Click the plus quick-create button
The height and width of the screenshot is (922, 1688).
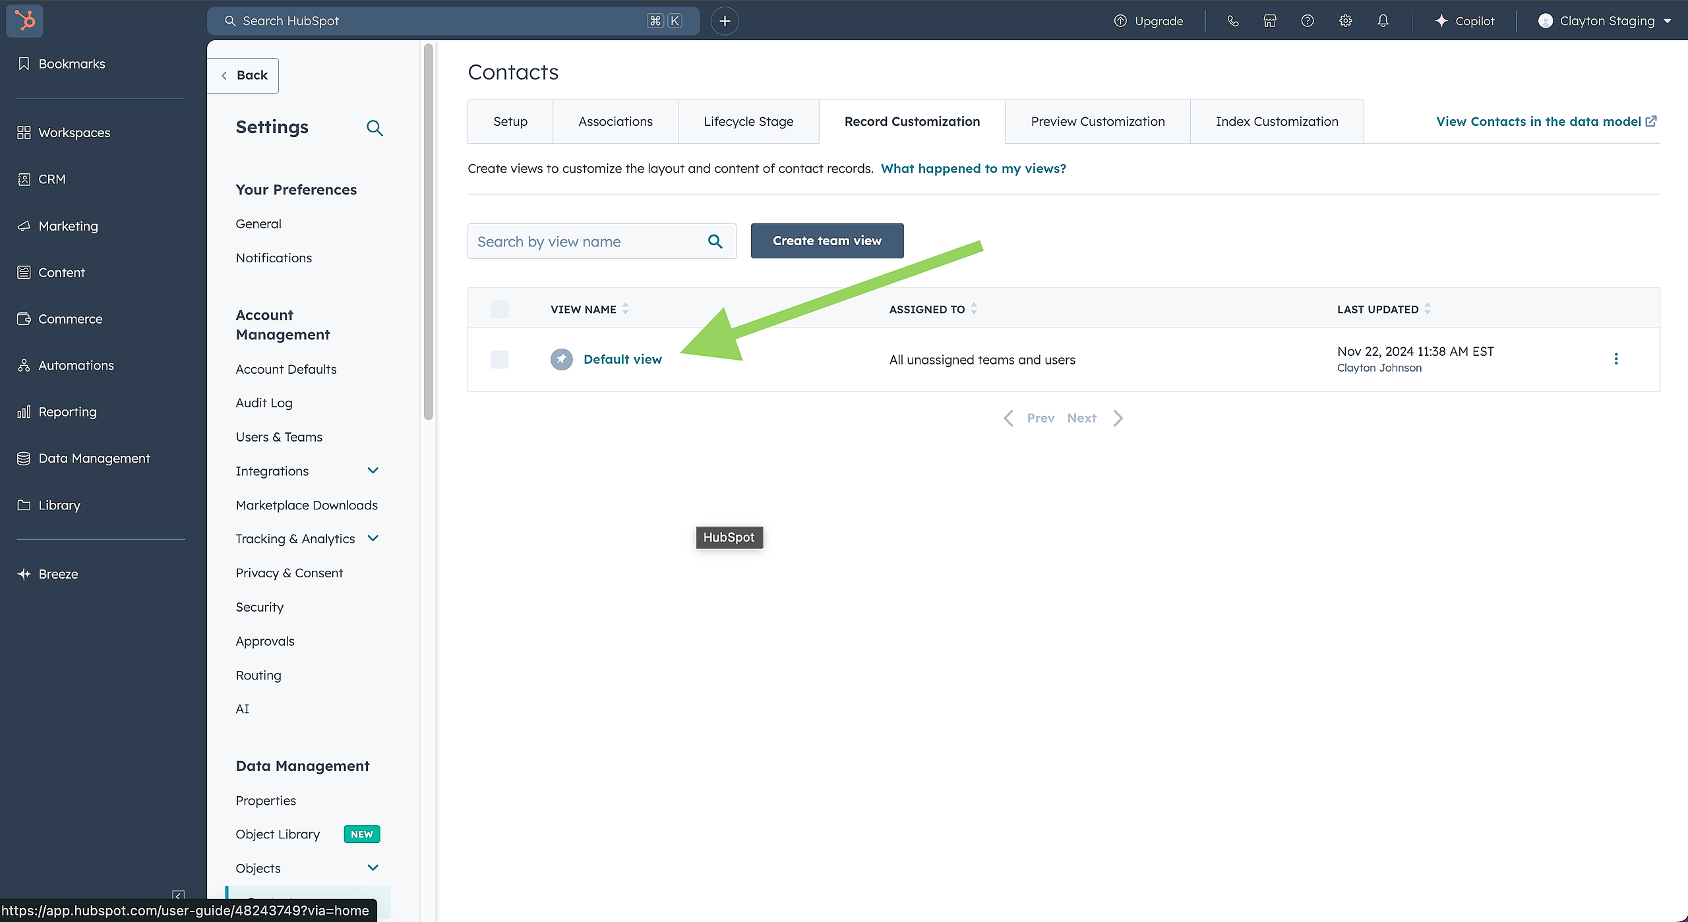(x=725, y=21)
